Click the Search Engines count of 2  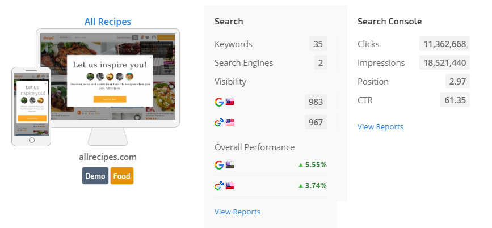coord(320,63)
